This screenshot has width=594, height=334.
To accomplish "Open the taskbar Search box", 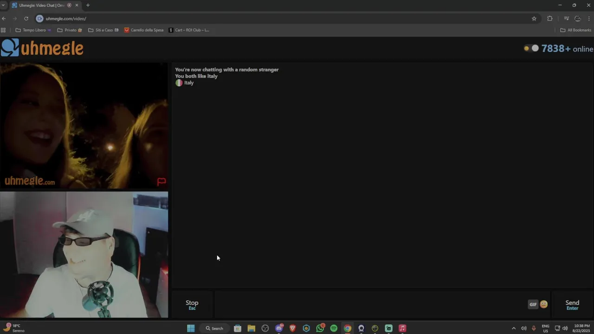I will tap(214, 328).
